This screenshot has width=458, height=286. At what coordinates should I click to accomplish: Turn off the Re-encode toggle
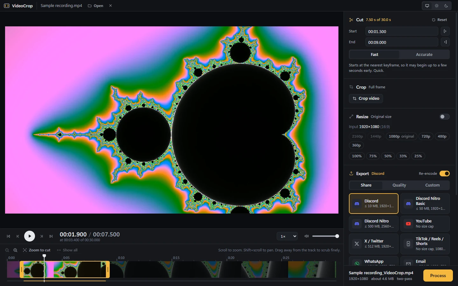(444, 174)
